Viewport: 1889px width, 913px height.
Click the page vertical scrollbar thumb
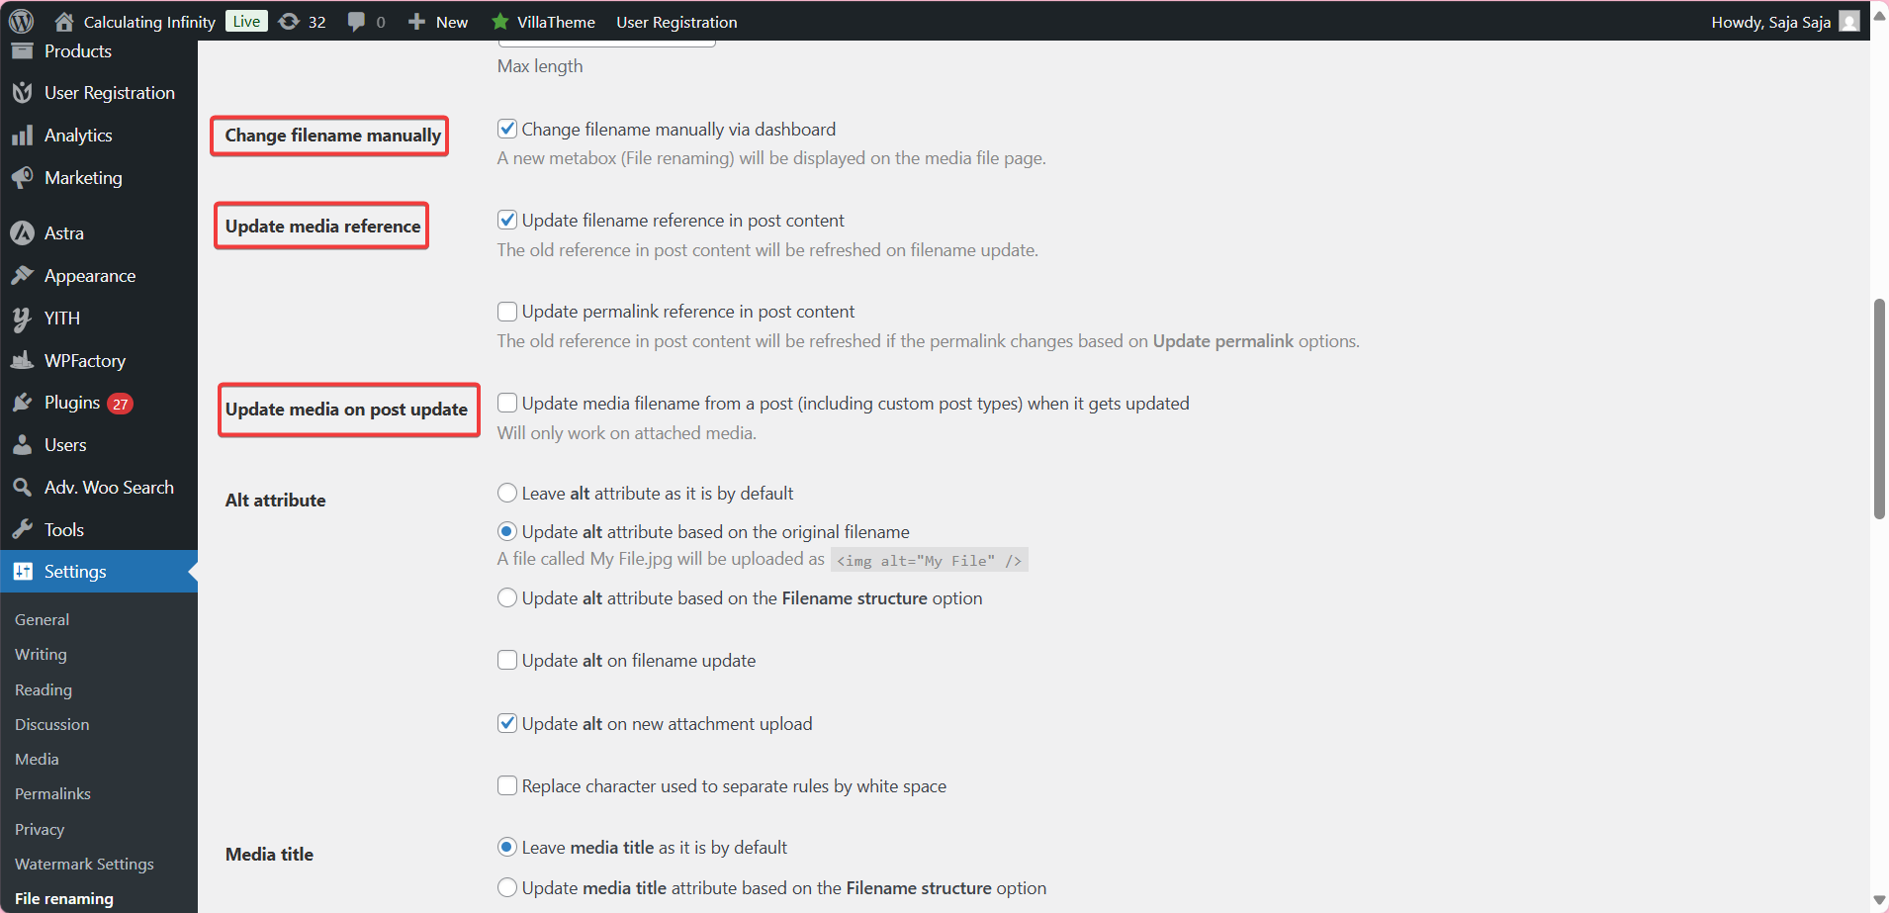[x=1879, y=408]
